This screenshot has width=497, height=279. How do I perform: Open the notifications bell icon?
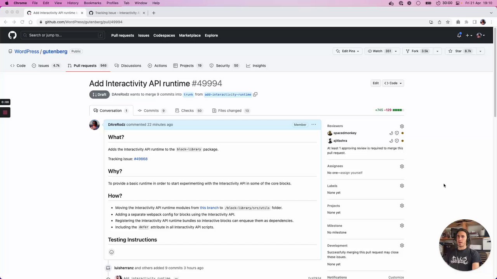(x=459, y=35)
